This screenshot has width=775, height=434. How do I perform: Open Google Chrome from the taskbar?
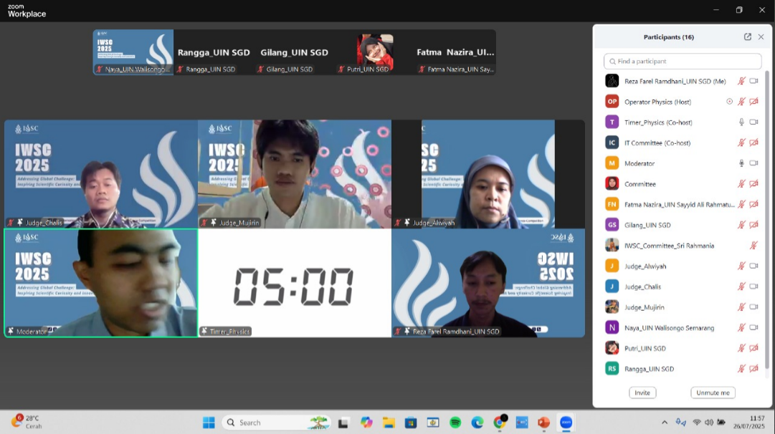[x=500, y=423]
